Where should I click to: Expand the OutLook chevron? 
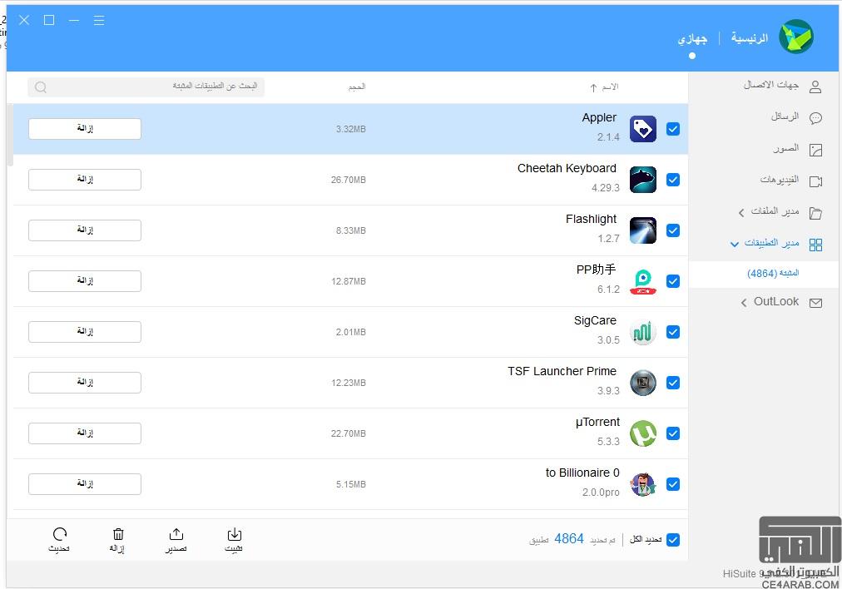(744, 303)
